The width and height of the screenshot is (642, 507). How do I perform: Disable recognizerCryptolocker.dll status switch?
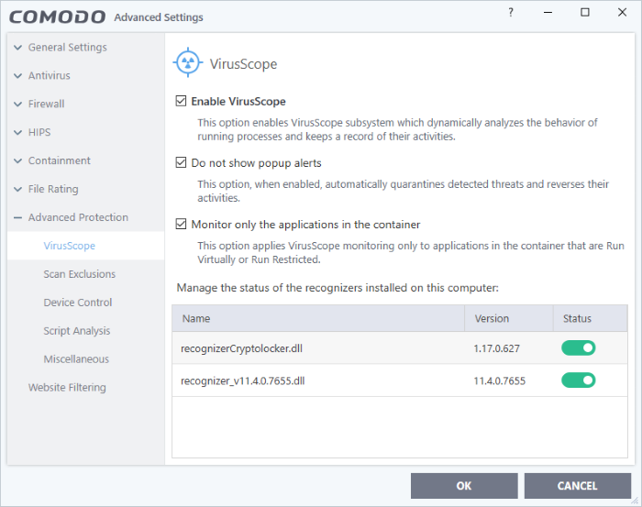(578, 347)
